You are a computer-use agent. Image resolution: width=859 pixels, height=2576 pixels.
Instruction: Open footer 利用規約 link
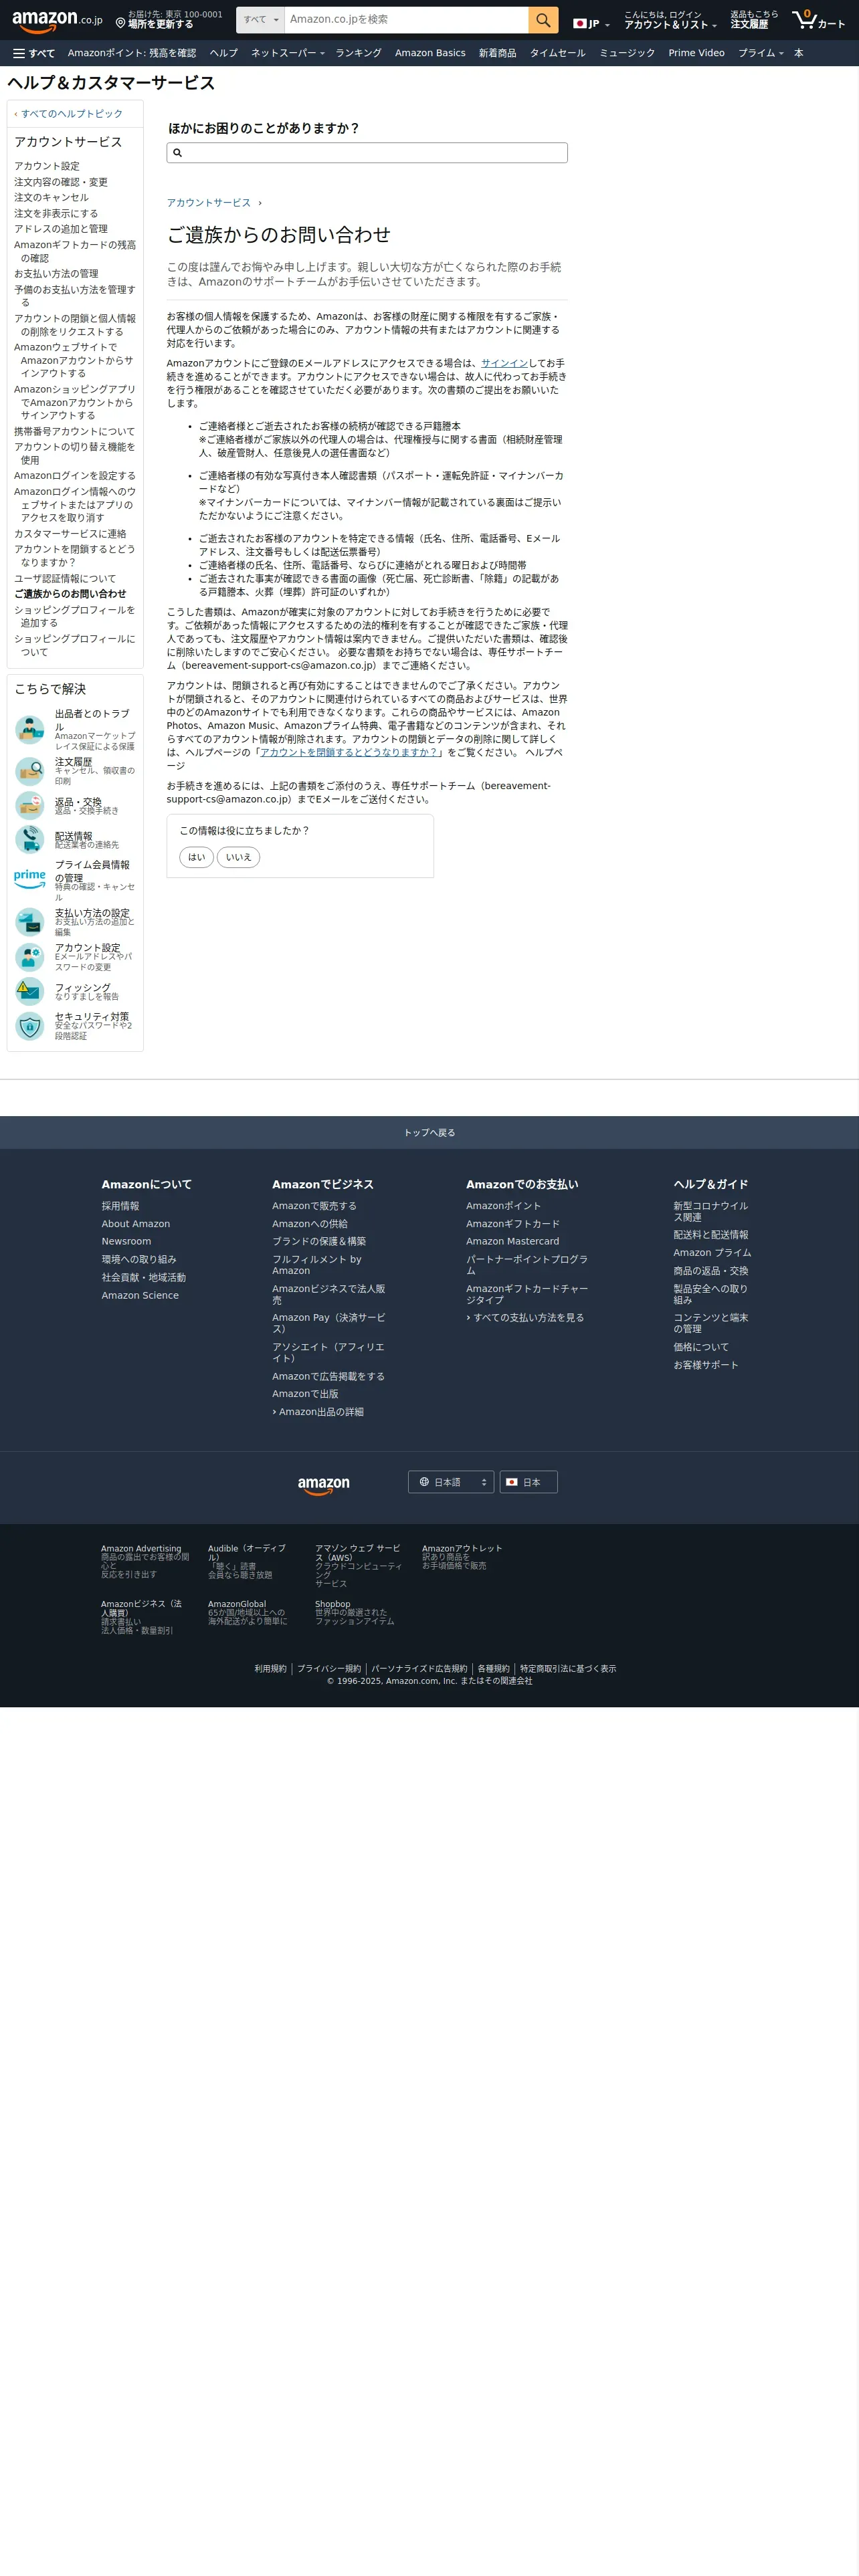[x=270, y=1669]
